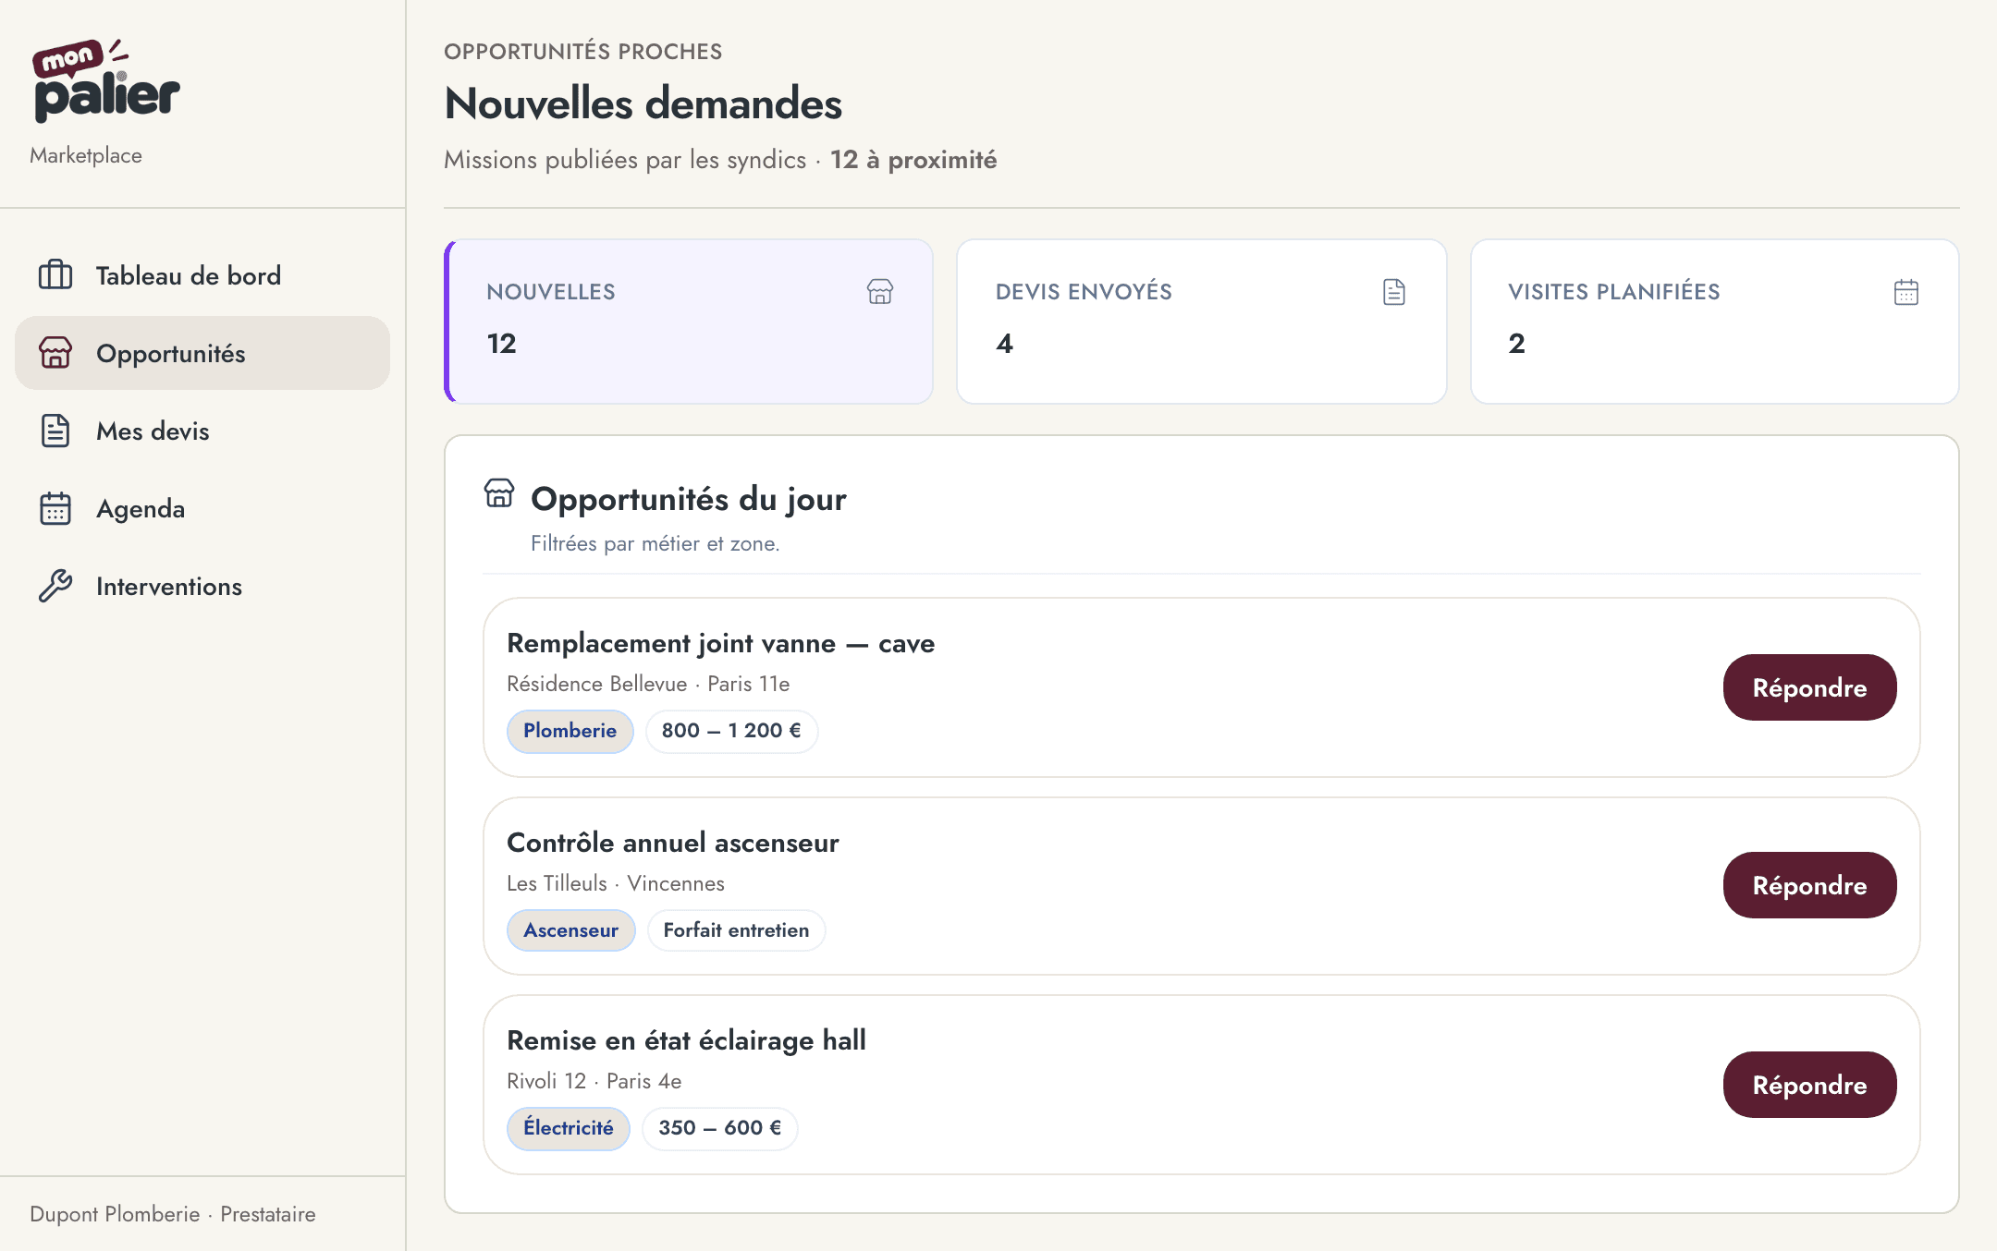Image resolution: width=1997 pixels, height=1251 pixels.
Task: Click Rivoli 12 · Paris 4e text
Action: (594, 1081)
